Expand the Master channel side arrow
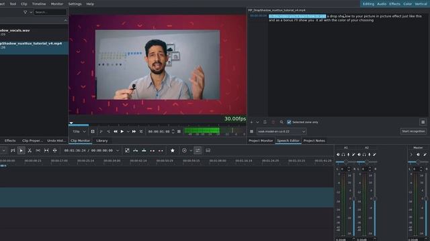Viewport: 430px width, 241px height. click(411, 155)
